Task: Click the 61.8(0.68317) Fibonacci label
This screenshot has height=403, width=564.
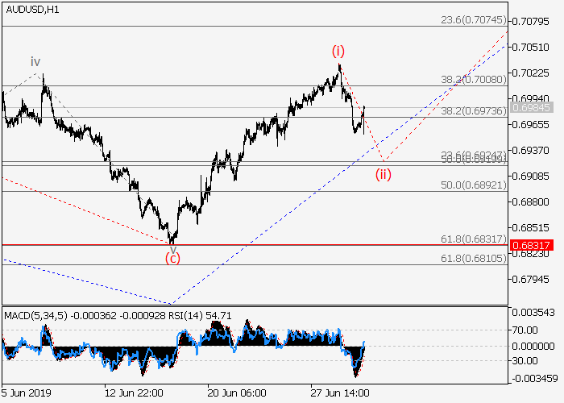Action: click(x=472, y=239)
